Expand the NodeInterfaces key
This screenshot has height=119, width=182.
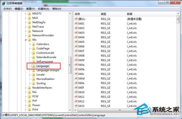coord(26,88)
